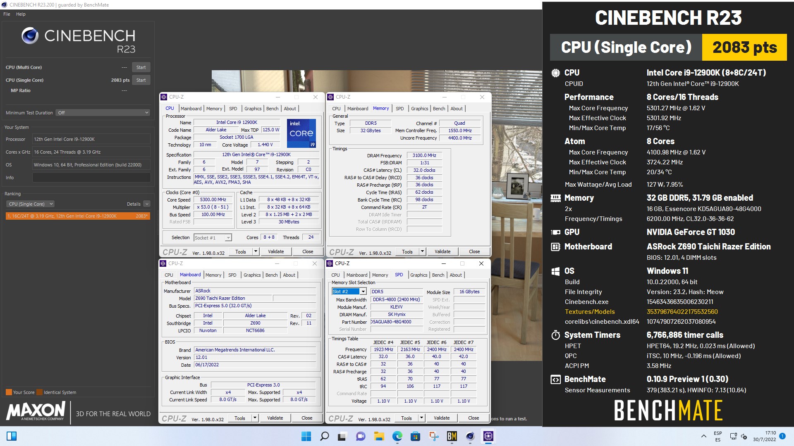Open the CPU (Single Core) ranking dropdown
794x446 pixels.
pyautogui.click(x=30, y=204)
